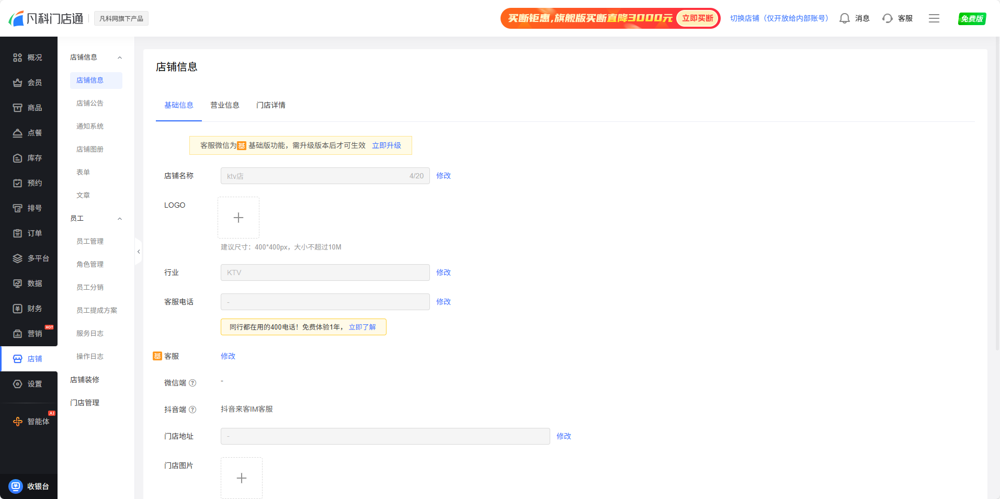Click the 门店图片 upload plus box
This screenshot has height=499, width=1000.
(242, 478)
